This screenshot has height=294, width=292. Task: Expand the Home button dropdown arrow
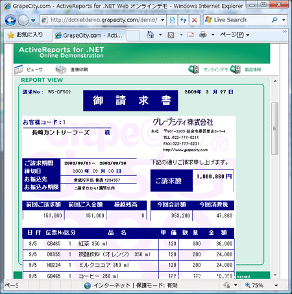pos(160,34)
